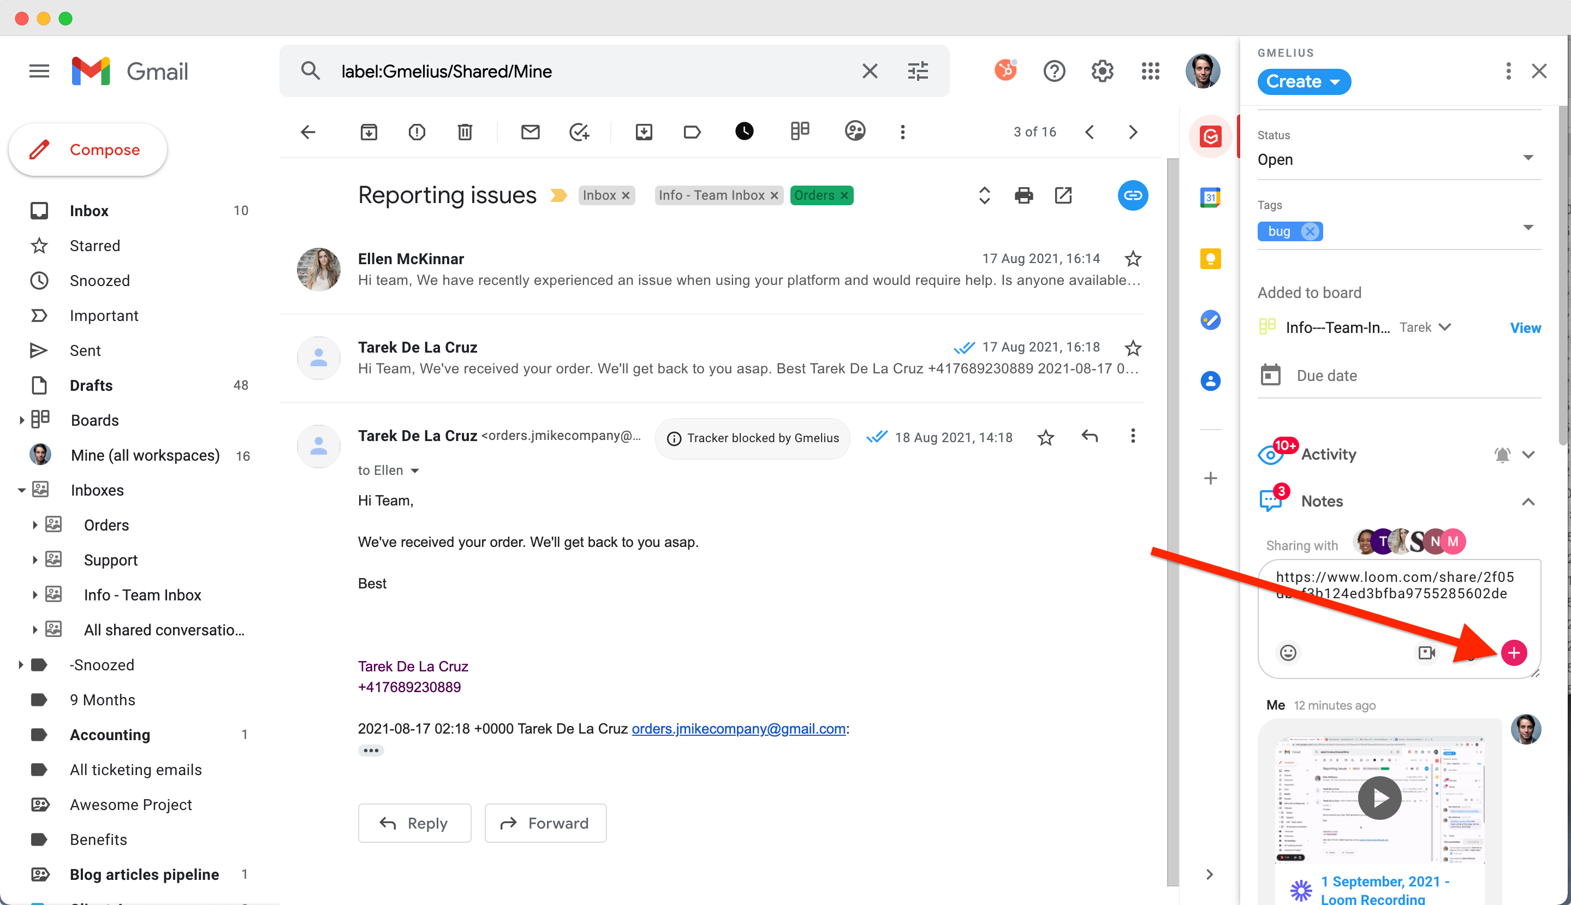
Task: Open Google apps grid
Action: tap(1150, 71)
